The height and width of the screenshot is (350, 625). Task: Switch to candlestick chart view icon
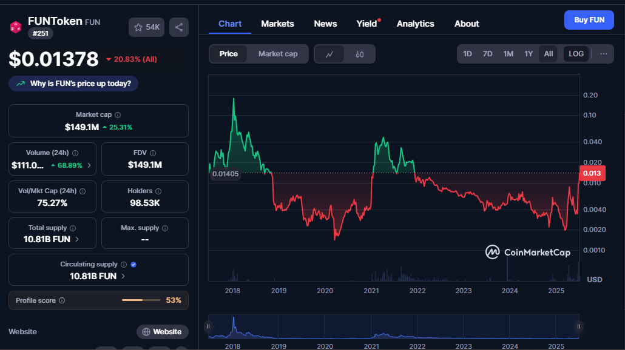coord(360,54)
